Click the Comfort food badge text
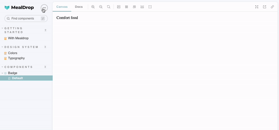The image size is (279, 130). point(67,18)
